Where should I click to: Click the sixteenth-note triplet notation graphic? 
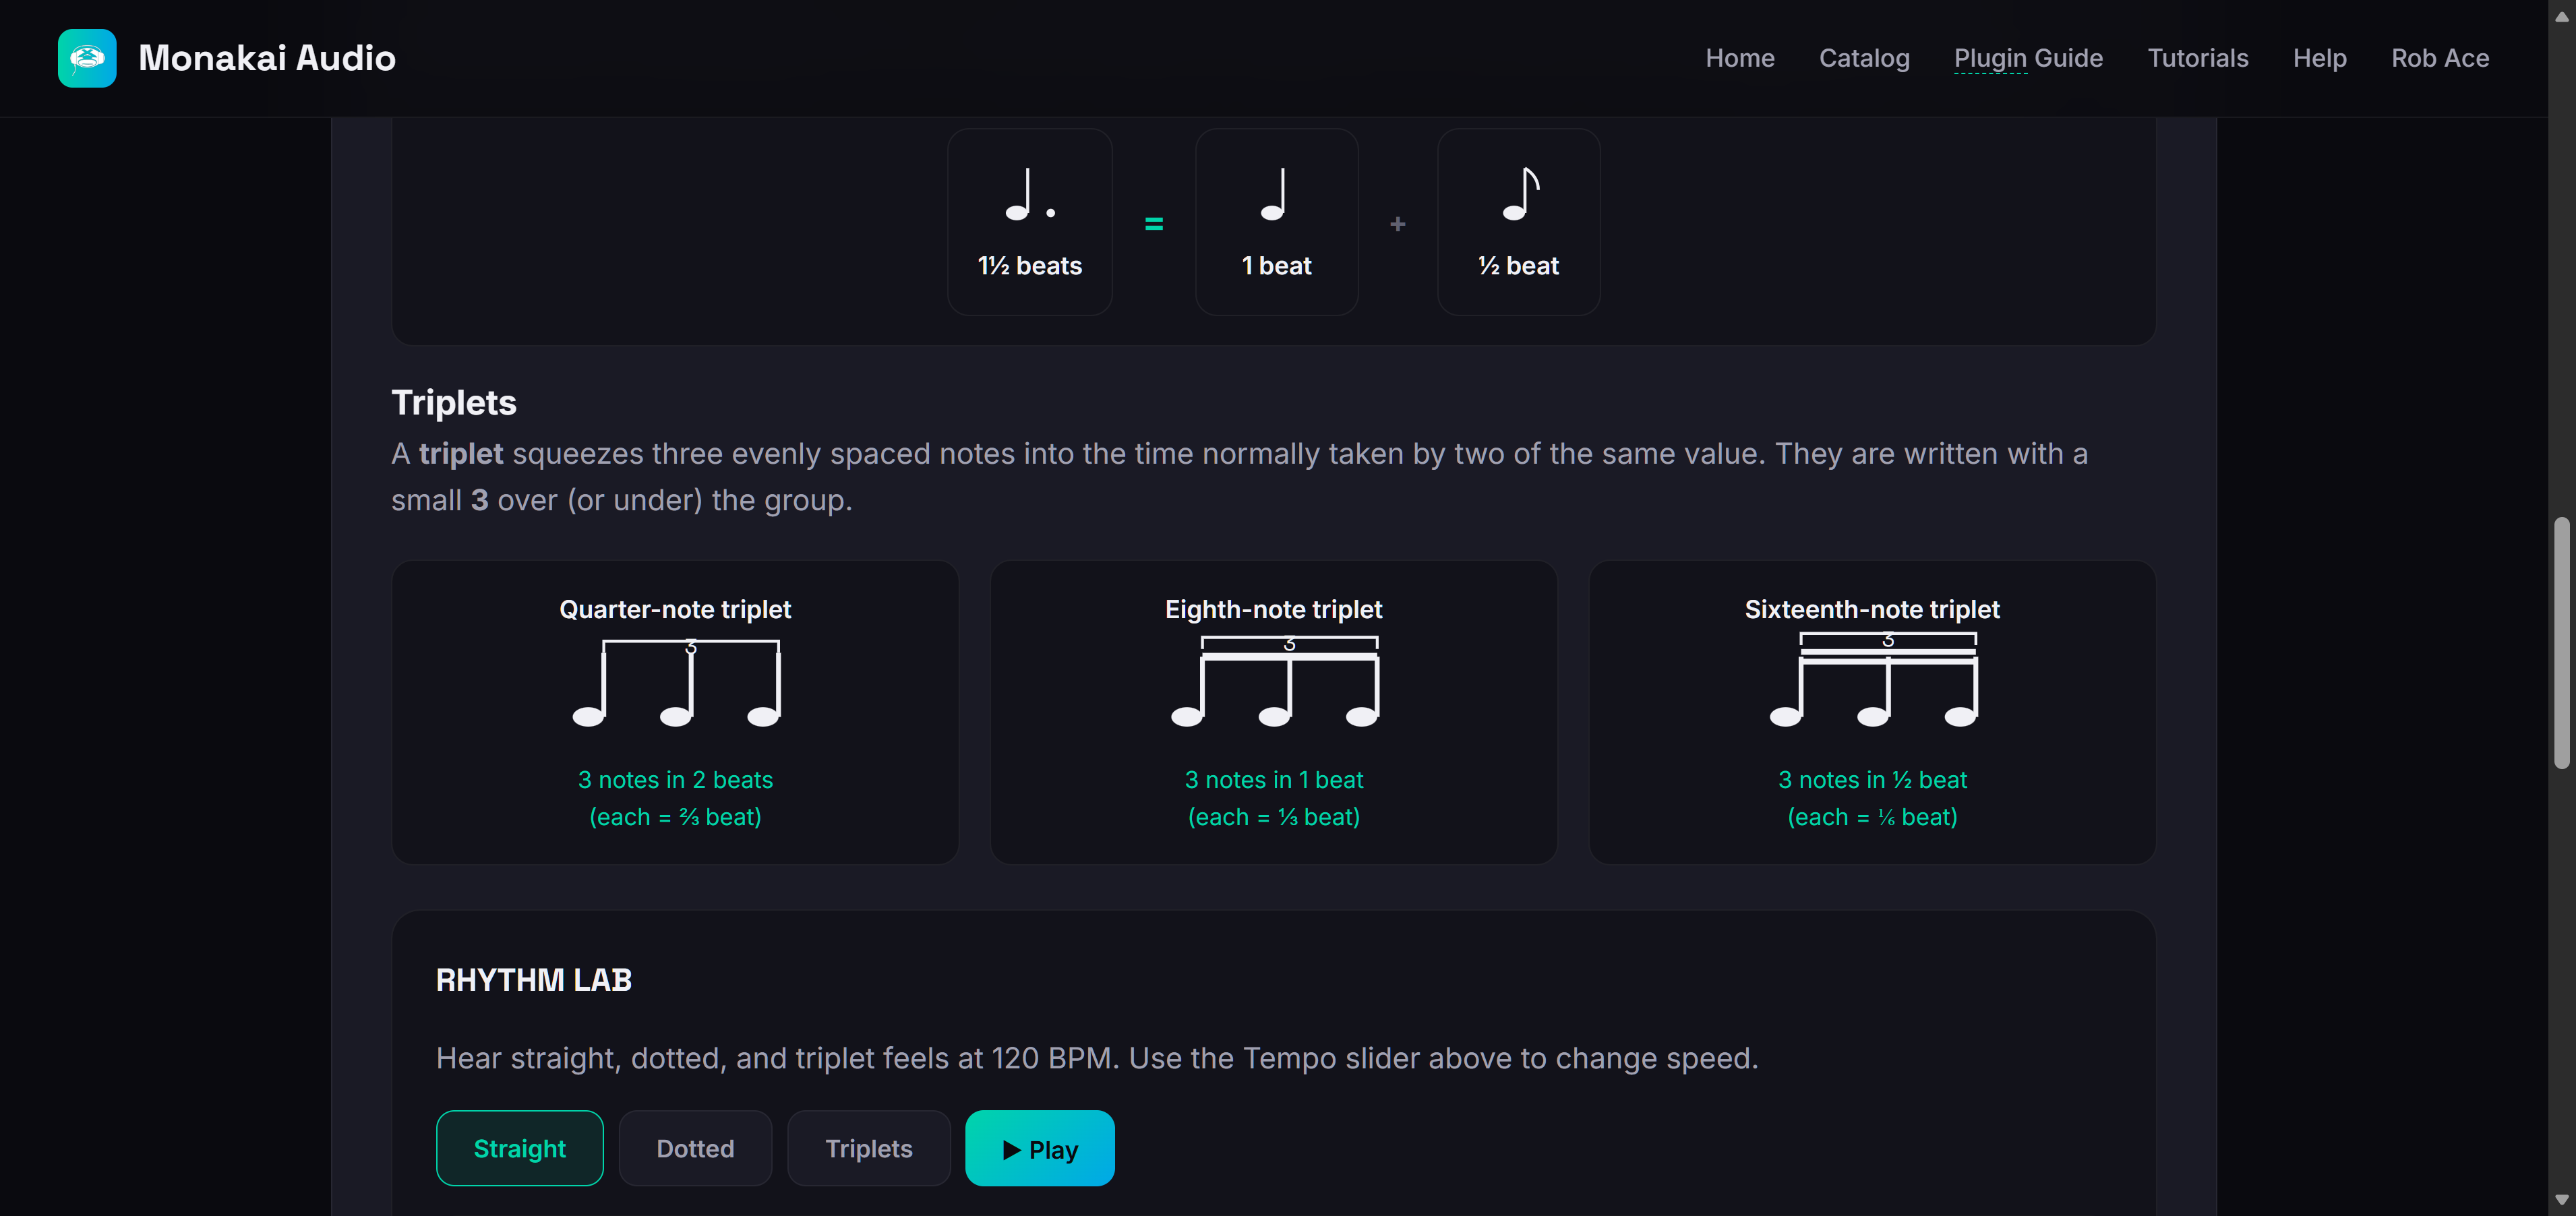point(1873,680)
